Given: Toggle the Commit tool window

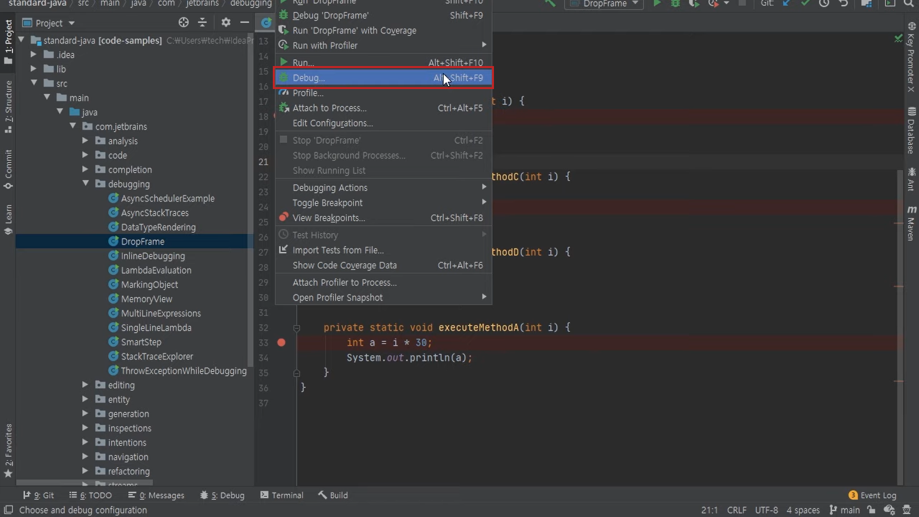Looking at the screenshot, I should click(8, 169).
